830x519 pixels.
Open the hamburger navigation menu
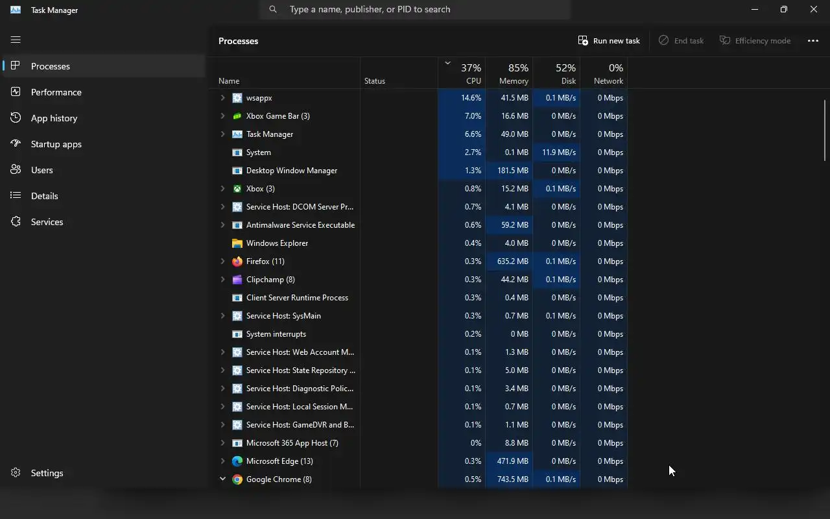click(16, 40)
